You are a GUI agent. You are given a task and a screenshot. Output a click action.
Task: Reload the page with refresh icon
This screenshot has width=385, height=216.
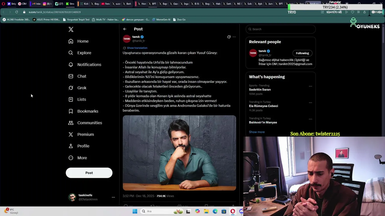coord(17,12)
